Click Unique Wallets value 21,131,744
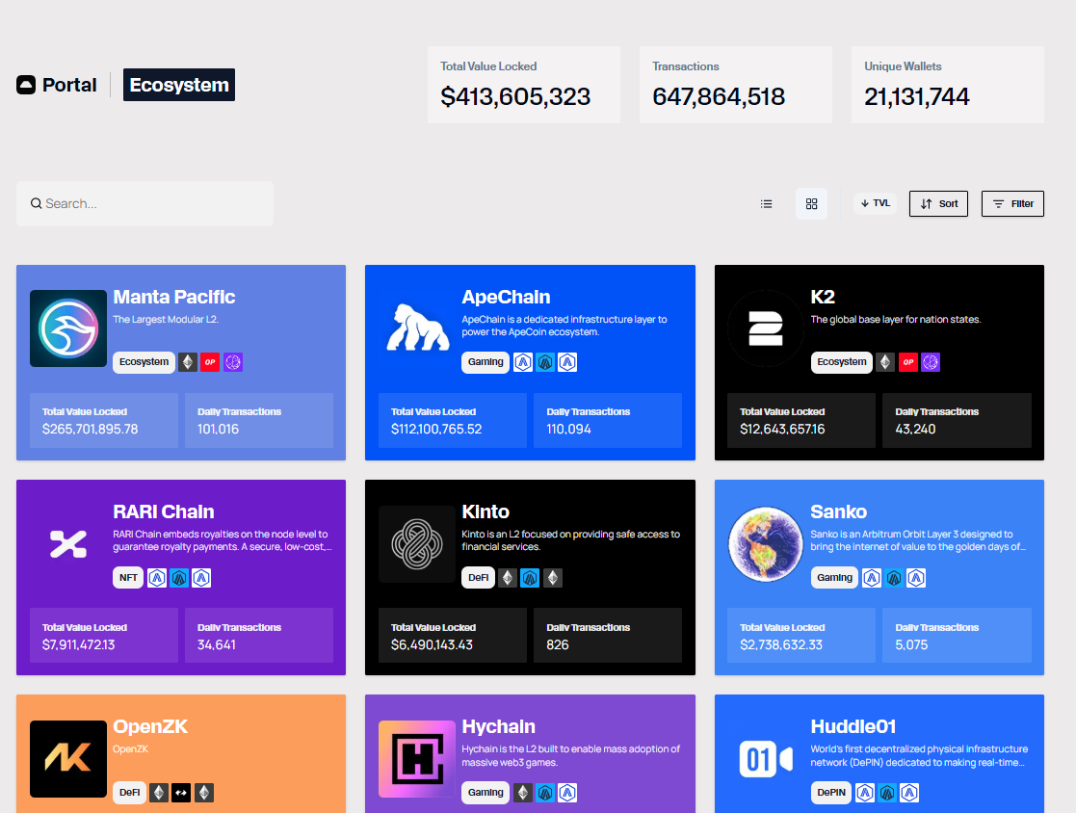This screenshot has width=1076, height=813. point(917,96)
